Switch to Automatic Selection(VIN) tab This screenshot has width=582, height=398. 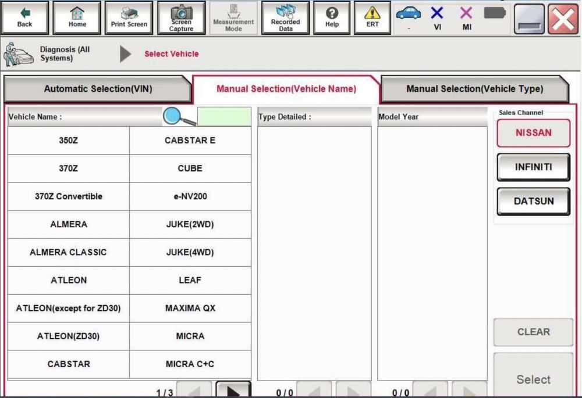[98, 89]
